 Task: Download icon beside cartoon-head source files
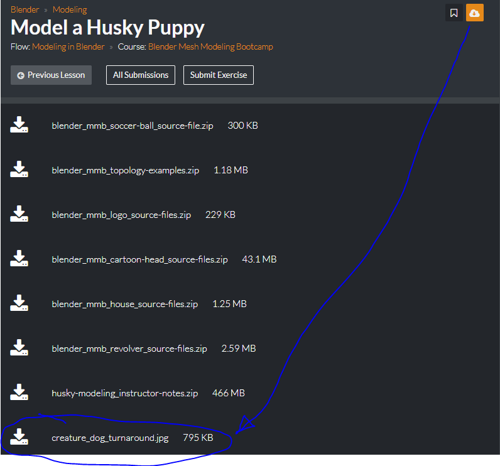[x=19, y=258]
